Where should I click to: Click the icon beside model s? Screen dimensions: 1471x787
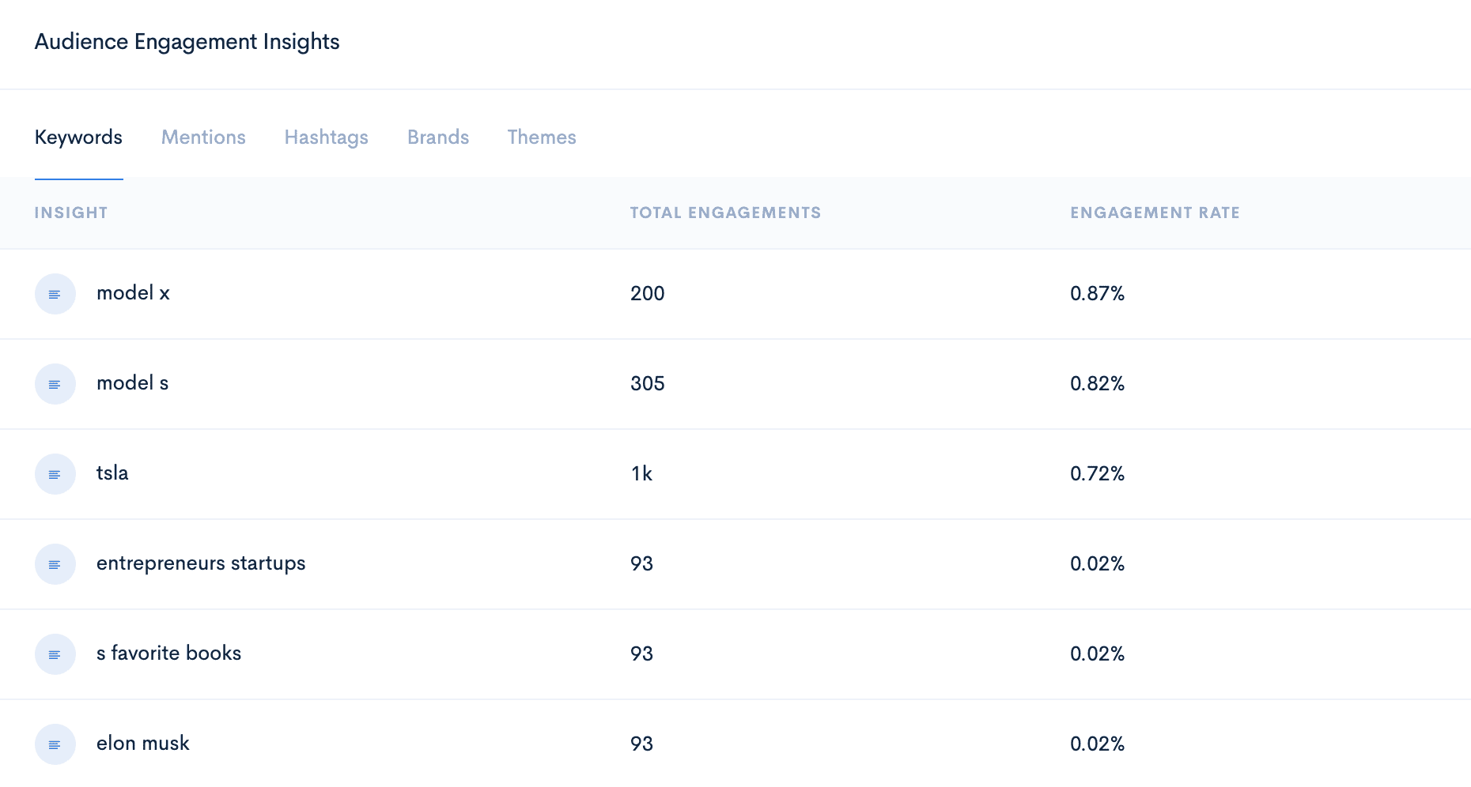tap(55, 384)
